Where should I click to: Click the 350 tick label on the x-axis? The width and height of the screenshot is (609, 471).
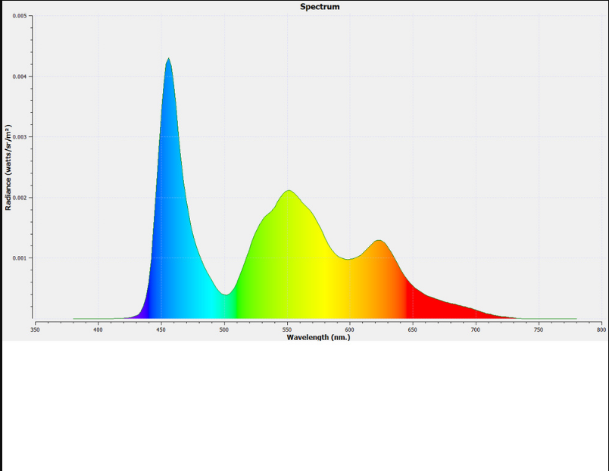[x=35, y=329]
